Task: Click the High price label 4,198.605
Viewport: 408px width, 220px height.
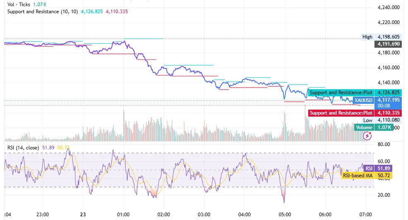Action: (381, 37)
